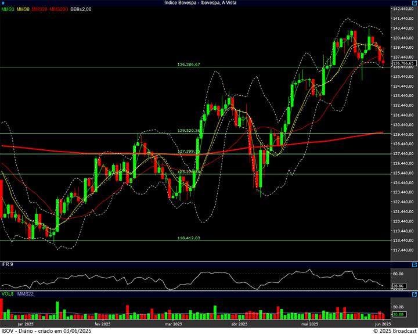This screenshot has width=418, height=334.
Task: Click the 136.386,67 horizontal level label
Action: [x=189, y=64]
